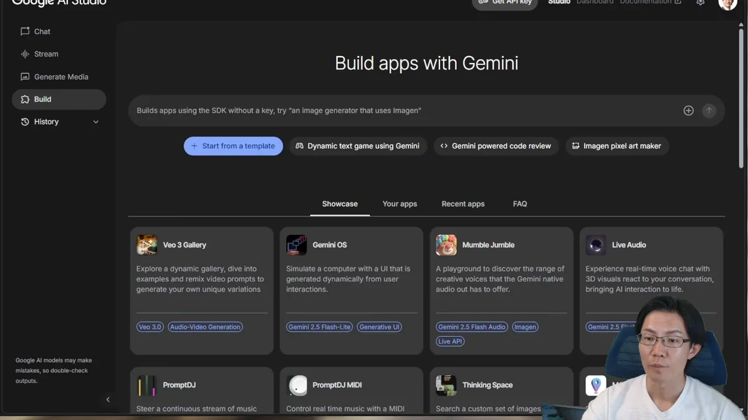Open the Veo 3 Gallery title
Viewport: 748px width, 420px height.
coord(185,245)
